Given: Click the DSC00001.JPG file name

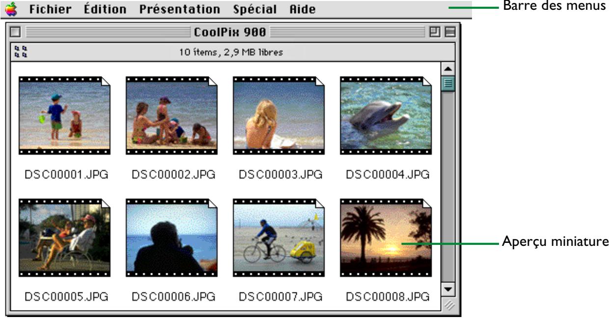Looking at the screenshot, I should [65, 174].
